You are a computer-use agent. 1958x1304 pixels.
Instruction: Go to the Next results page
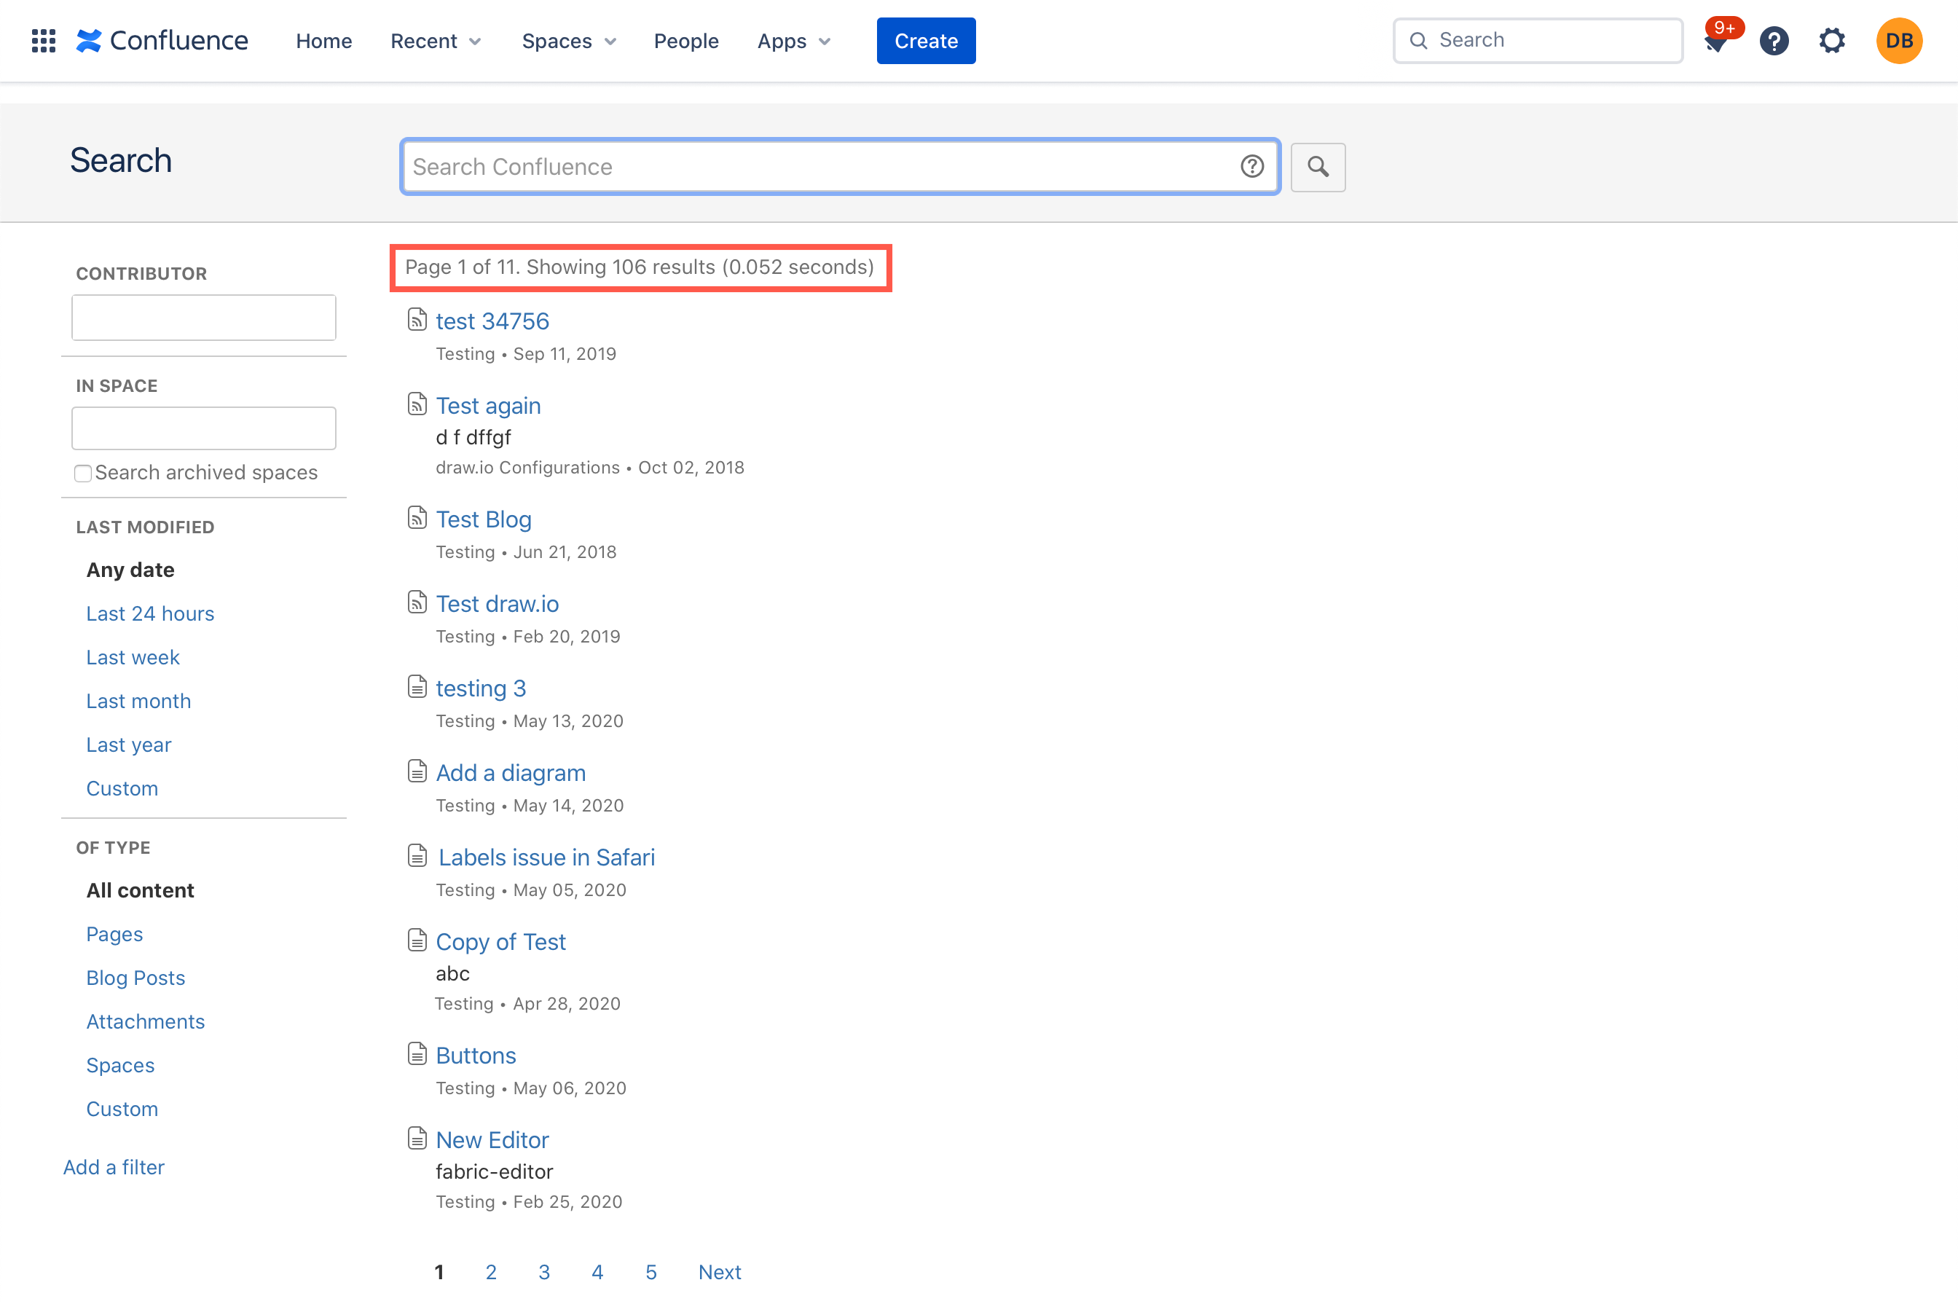[x=718, y=1271]
